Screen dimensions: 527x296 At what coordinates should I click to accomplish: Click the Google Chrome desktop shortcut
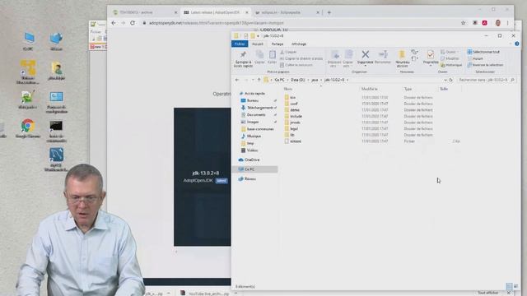coord(28,128)
